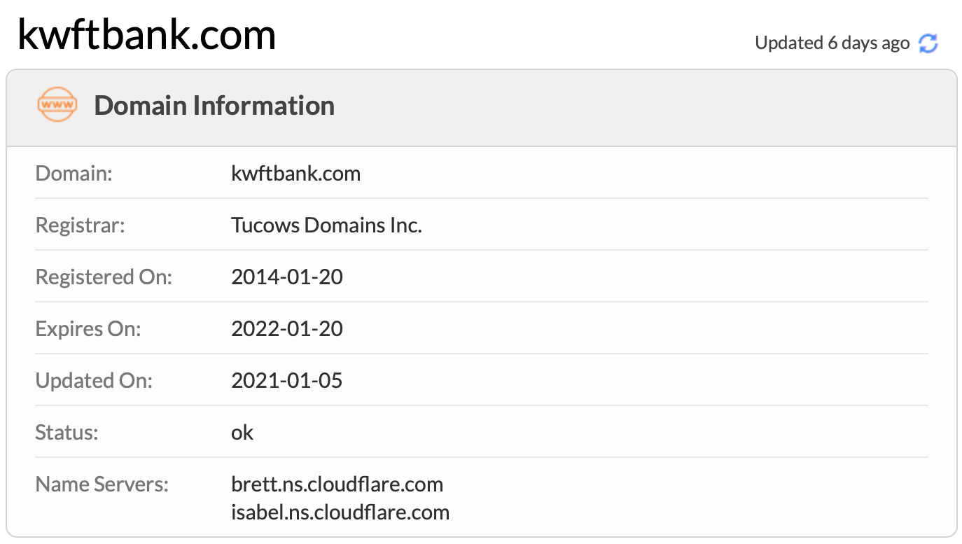This screenshot has width=962, height=544.
Task: Click the updated date 2021-01-05
Action: pyautogui.click(x=287, y=381)
